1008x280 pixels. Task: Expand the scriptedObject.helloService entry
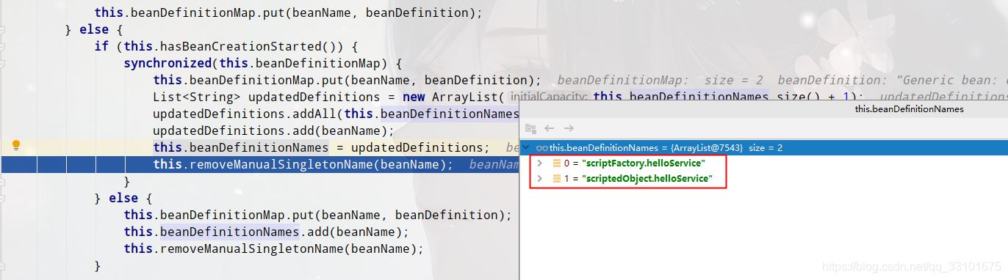pos(540,178)
